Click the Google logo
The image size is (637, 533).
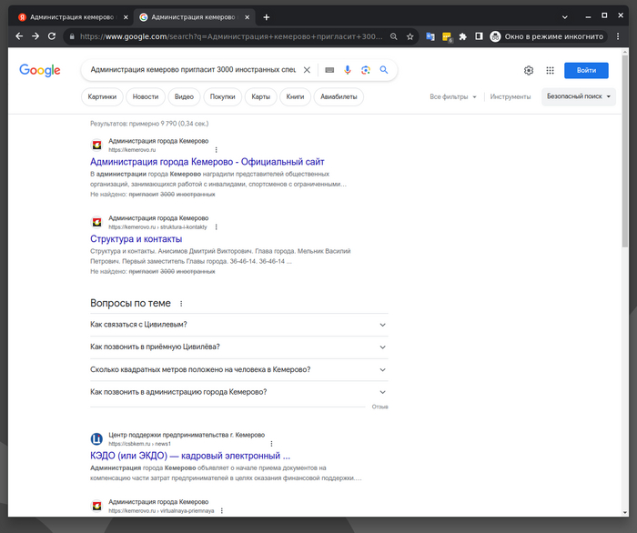pyautogui.click(x=39, y=70)
